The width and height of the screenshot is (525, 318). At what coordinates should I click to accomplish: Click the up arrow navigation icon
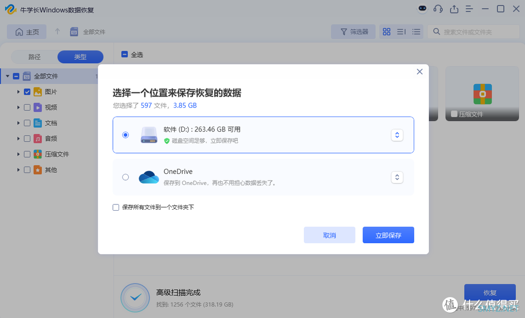(x=57, y=32)
